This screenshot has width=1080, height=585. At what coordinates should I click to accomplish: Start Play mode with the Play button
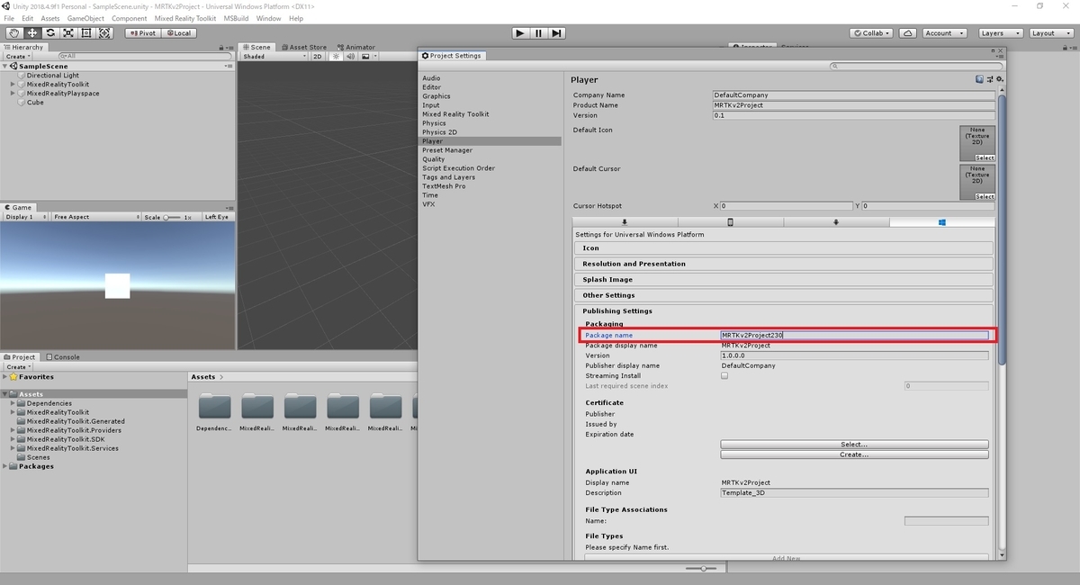tap(520, 33)
